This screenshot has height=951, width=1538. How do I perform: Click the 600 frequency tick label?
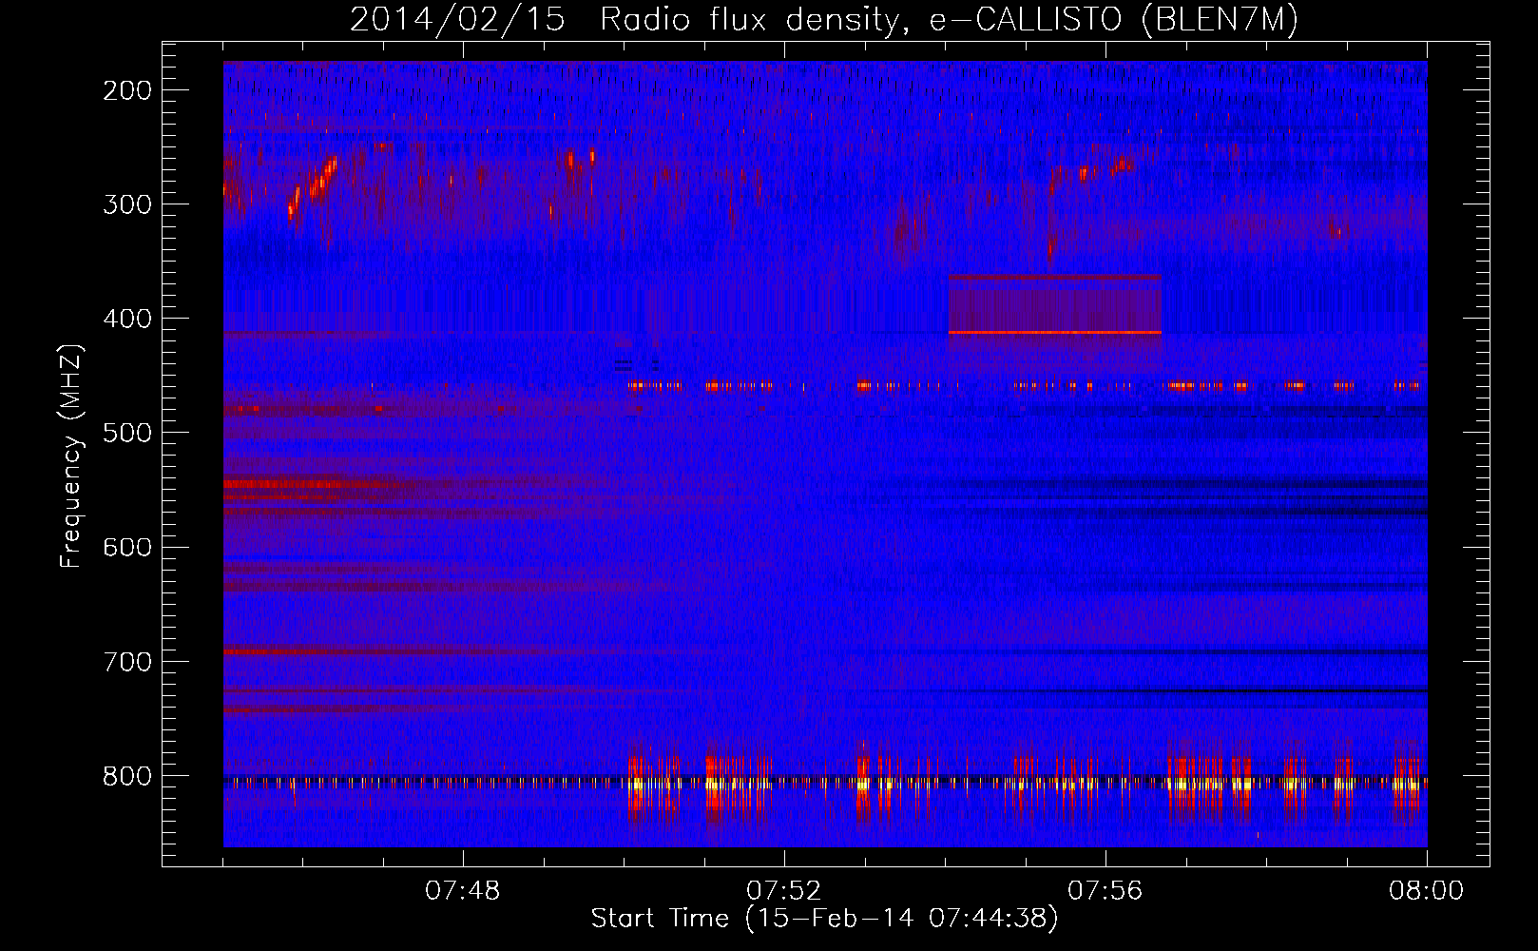tap(127, 547)
